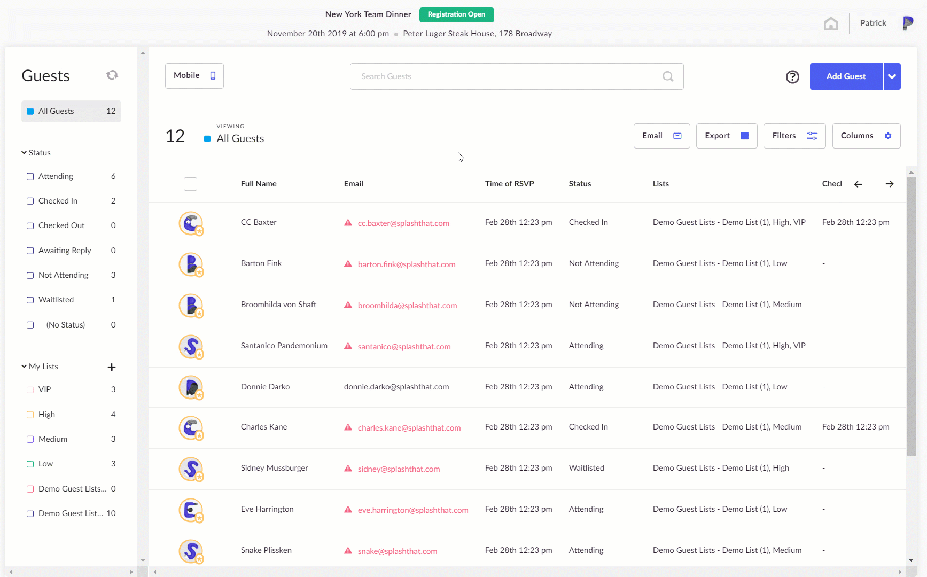Check the Medium list filter
Image resolution: width=927 pixels, height=577 pixels.
[30, 439]
